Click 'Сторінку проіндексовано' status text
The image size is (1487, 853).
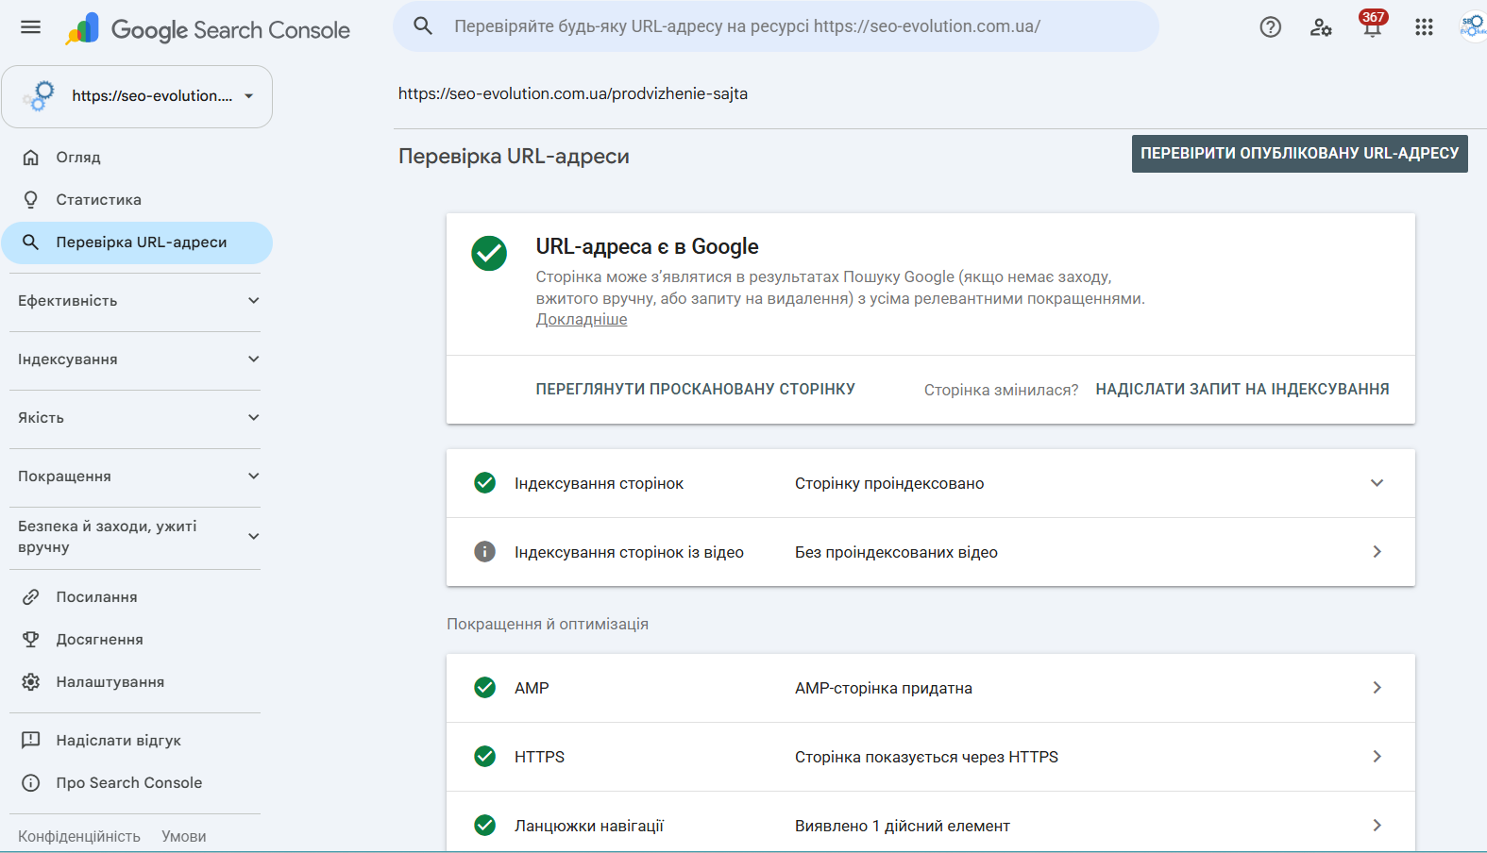click(889, 483)
